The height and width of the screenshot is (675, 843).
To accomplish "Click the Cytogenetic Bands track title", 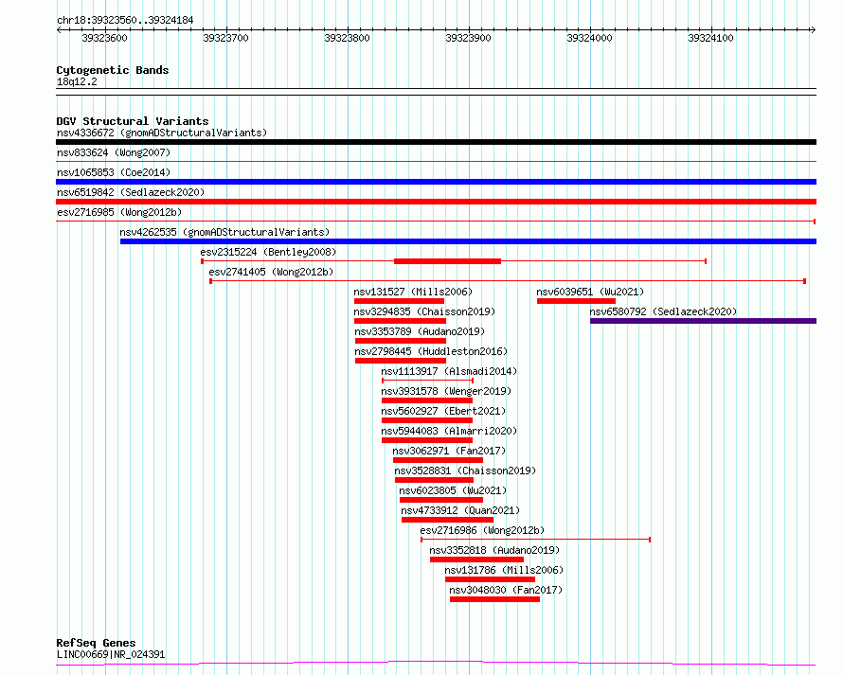I will point(113,70).
